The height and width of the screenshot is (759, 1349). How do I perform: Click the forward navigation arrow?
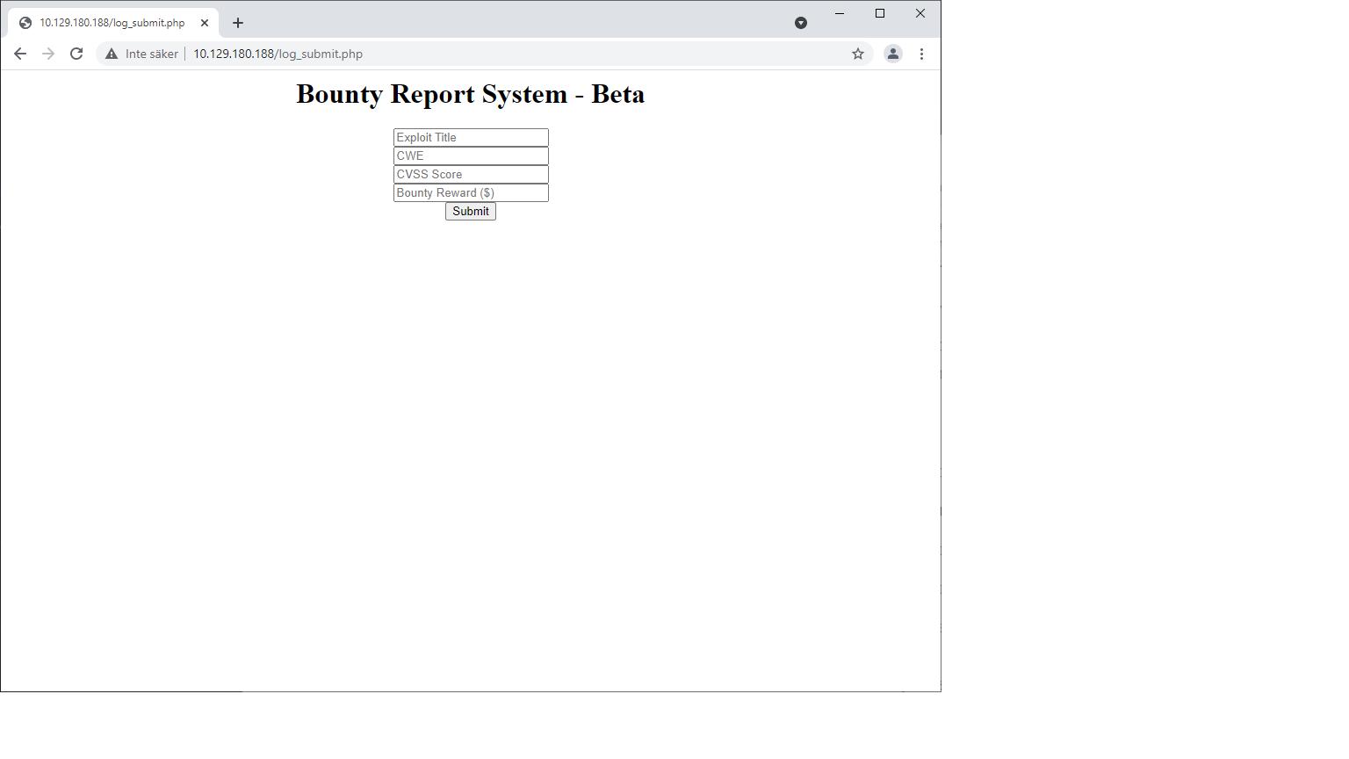(x=48, y=54)
